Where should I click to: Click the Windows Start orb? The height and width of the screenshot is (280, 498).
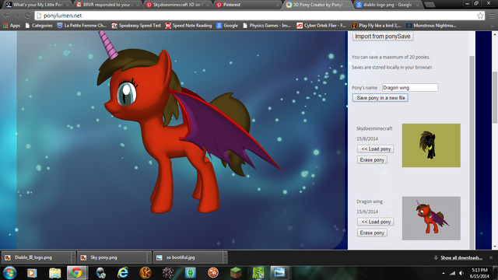[9, 273]
